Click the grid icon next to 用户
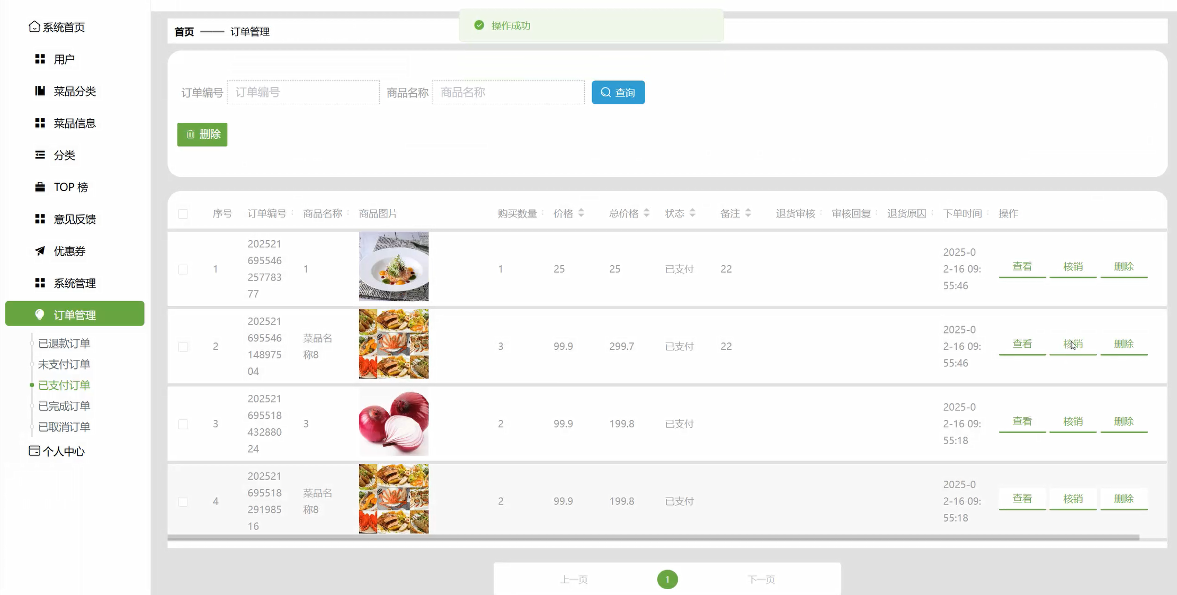The image size is (1177, 595). click(40, 59)
